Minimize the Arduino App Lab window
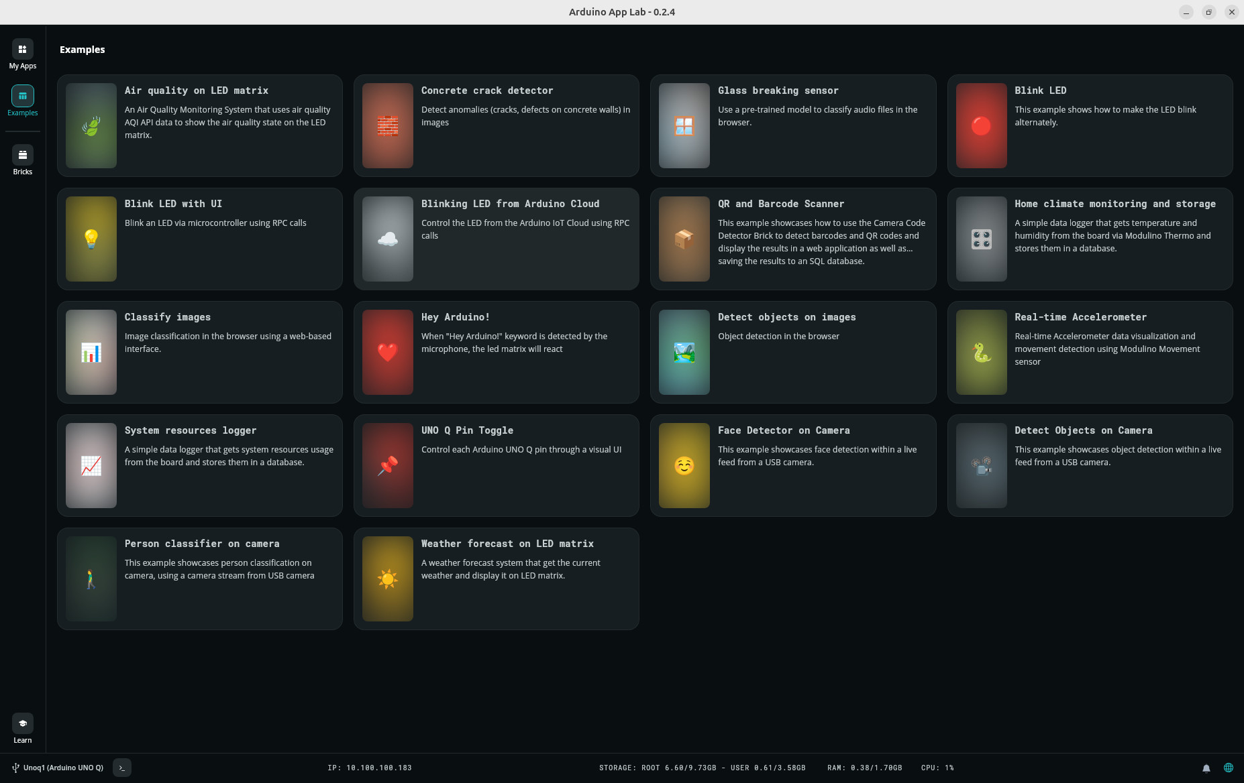Viewport: 1244px width, 783px height. point(1186,12)
